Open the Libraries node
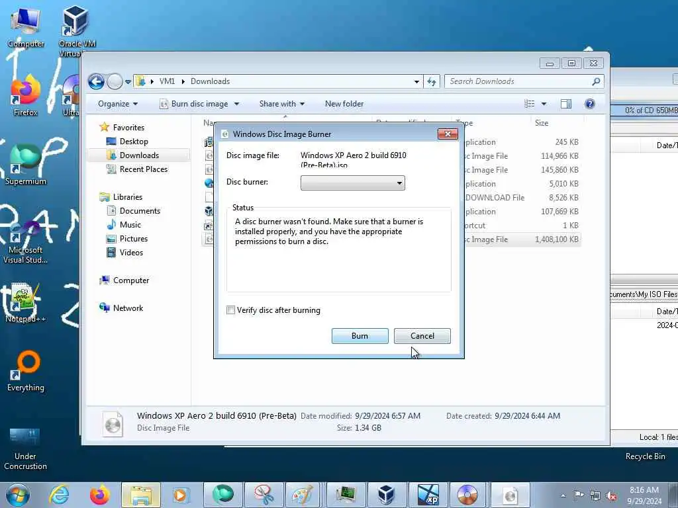678x508 pixels. [121, 197]
